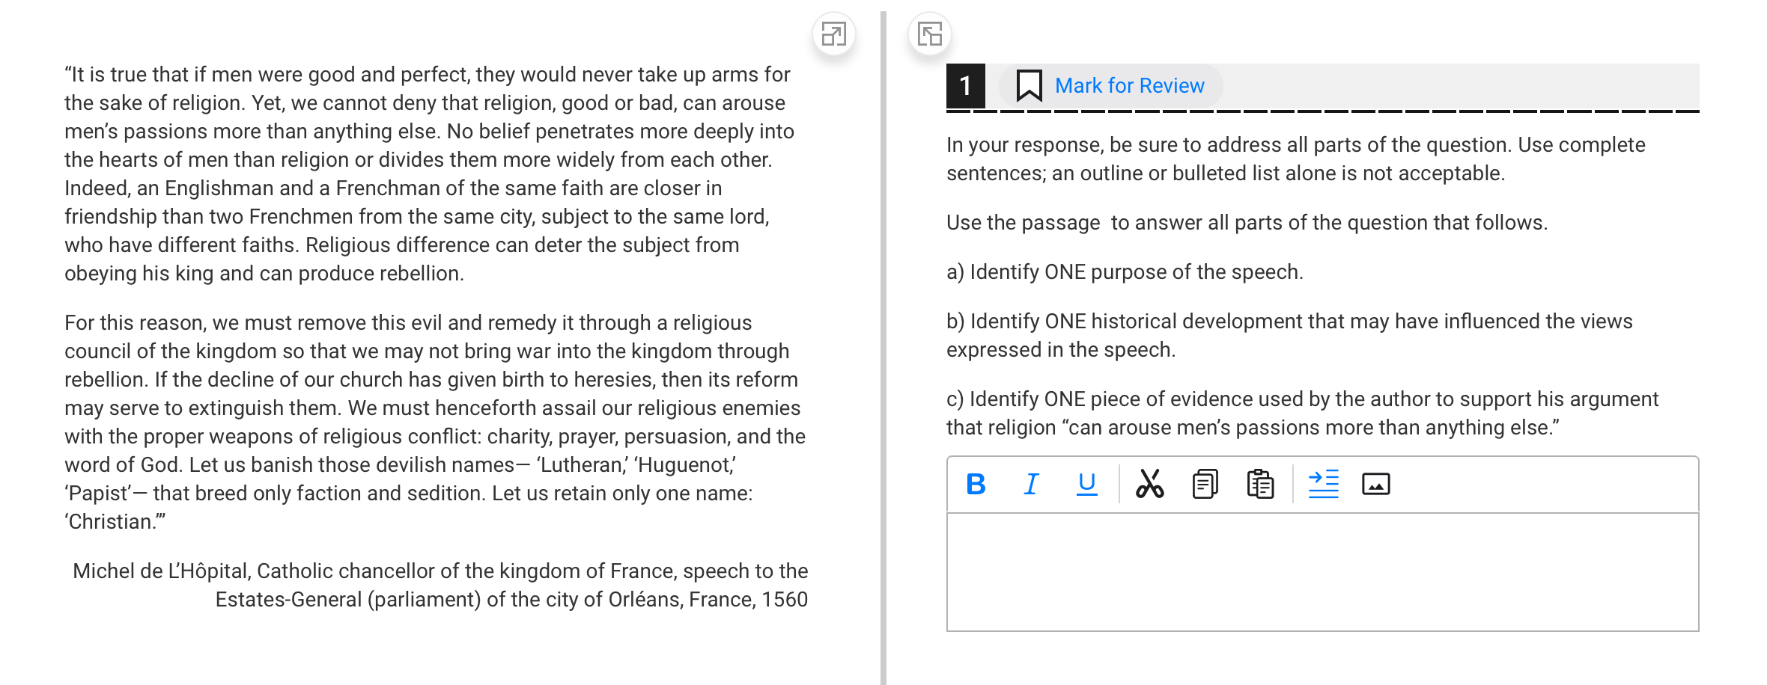The width and height of the screenshot is (1767, 685).
Task: Toggle italic formatting in the editor
Action: tap(1031, 485)
